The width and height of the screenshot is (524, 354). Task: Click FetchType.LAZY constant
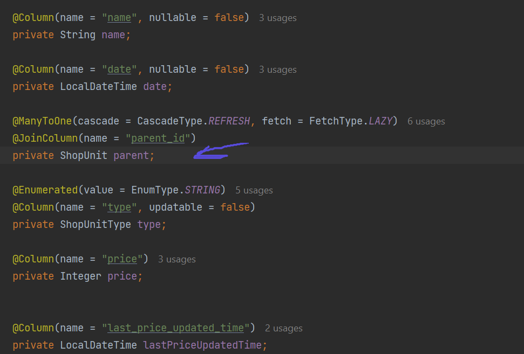(351, 121)
